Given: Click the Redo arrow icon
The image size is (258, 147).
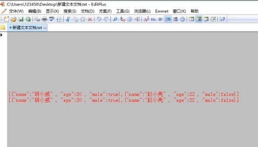Looking at the screenshot, I should [106, 19].
